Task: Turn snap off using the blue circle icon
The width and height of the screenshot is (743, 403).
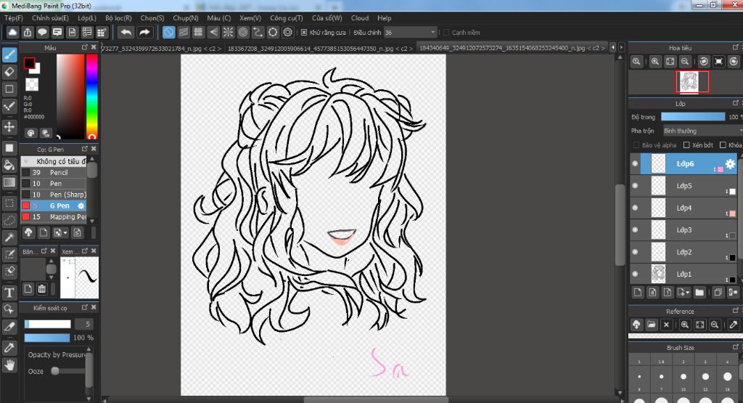Action: [168, 32]
